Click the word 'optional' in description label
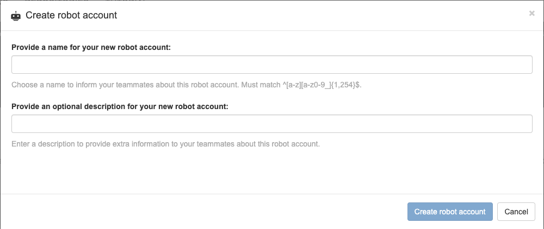The width and height of the screenshot is (544, 229). (69, 106)
